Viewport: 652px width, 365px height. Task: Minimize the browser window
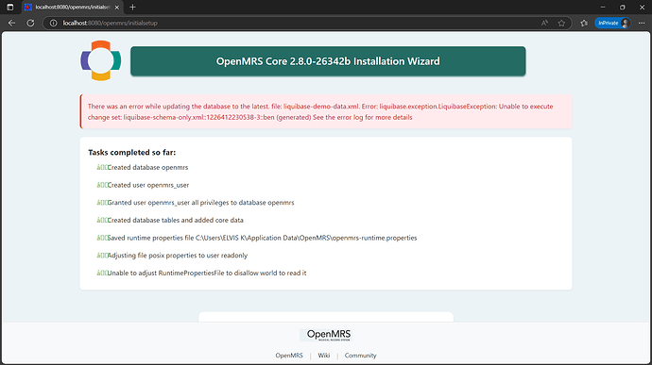click(603, 7)
